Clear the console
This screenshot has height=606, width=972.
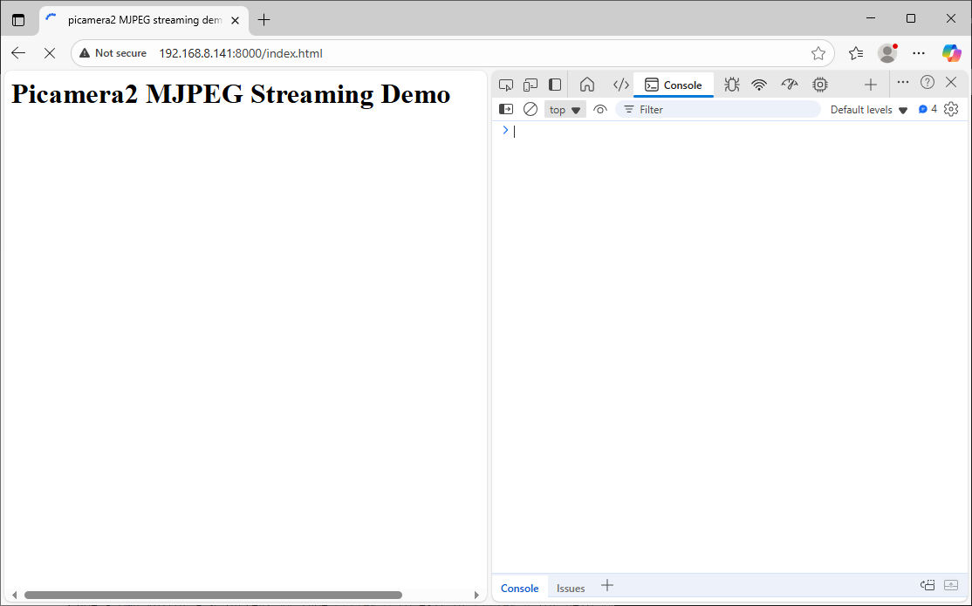point(530,110)
